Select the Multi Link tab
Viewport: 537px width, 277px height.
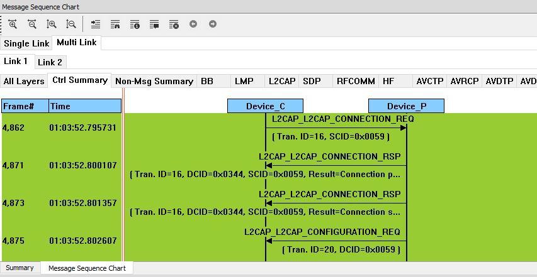click(77, 43)
